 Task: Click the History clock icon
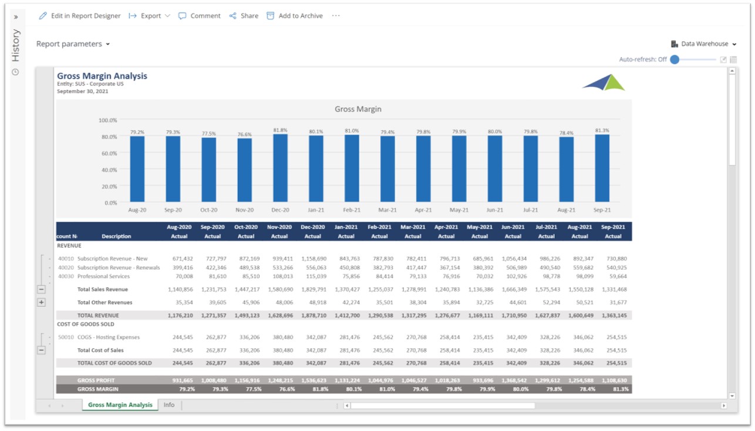coord(16,72)
